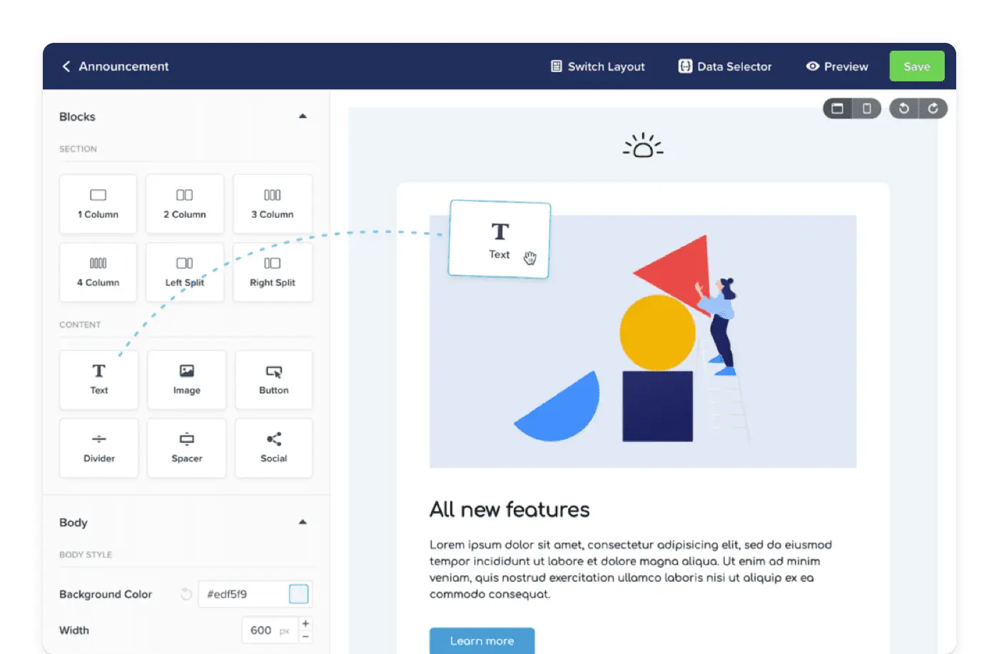
Task: Switch to desktop view mode
Action: [x=838, y=109]
